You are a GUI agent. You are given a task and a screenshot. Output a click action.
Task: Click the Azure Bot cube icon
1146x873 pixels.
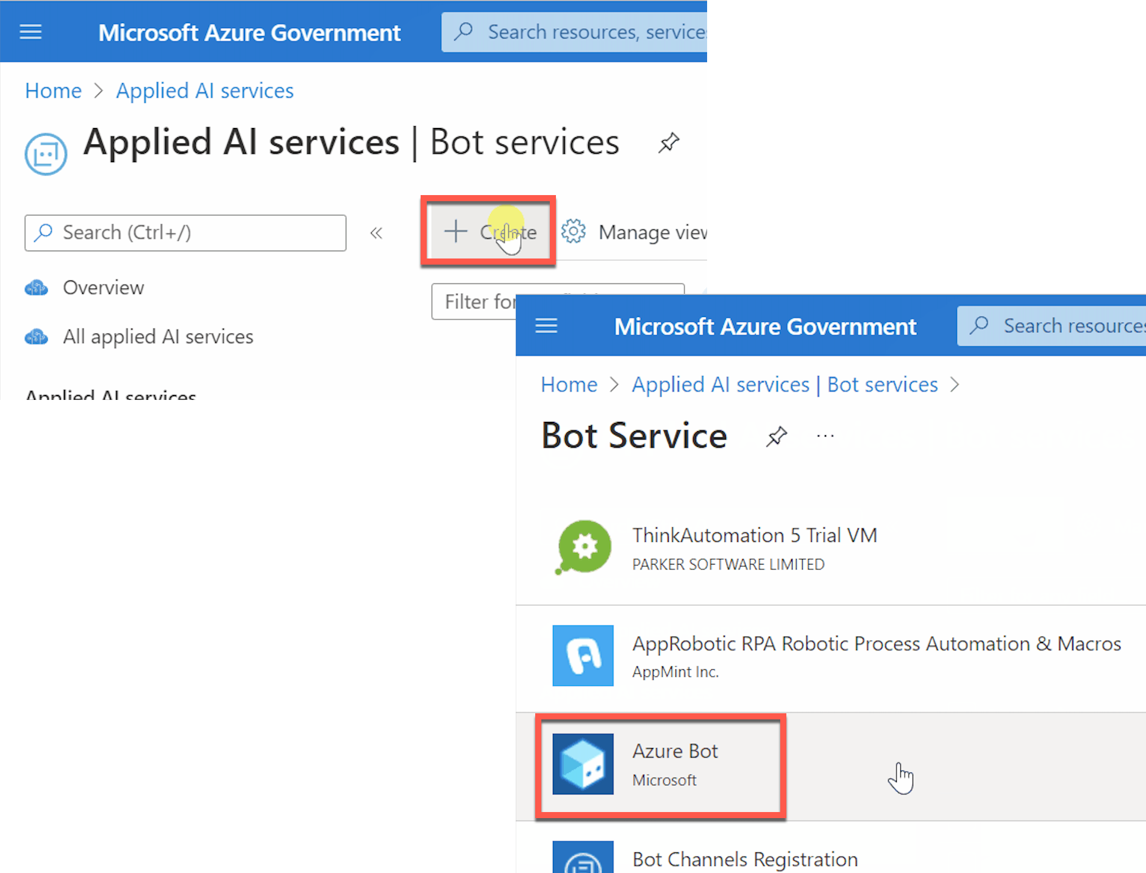(583, 764)
